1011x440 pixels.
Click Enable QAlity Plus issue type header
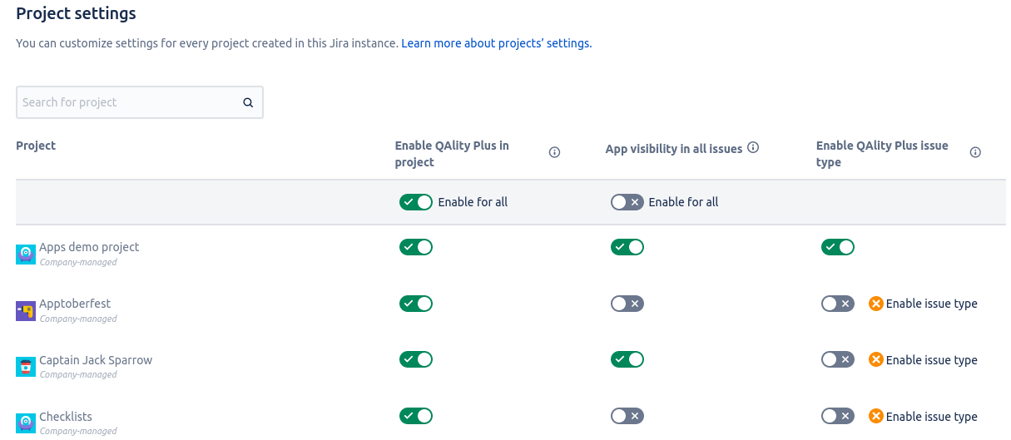click(882, 154)
